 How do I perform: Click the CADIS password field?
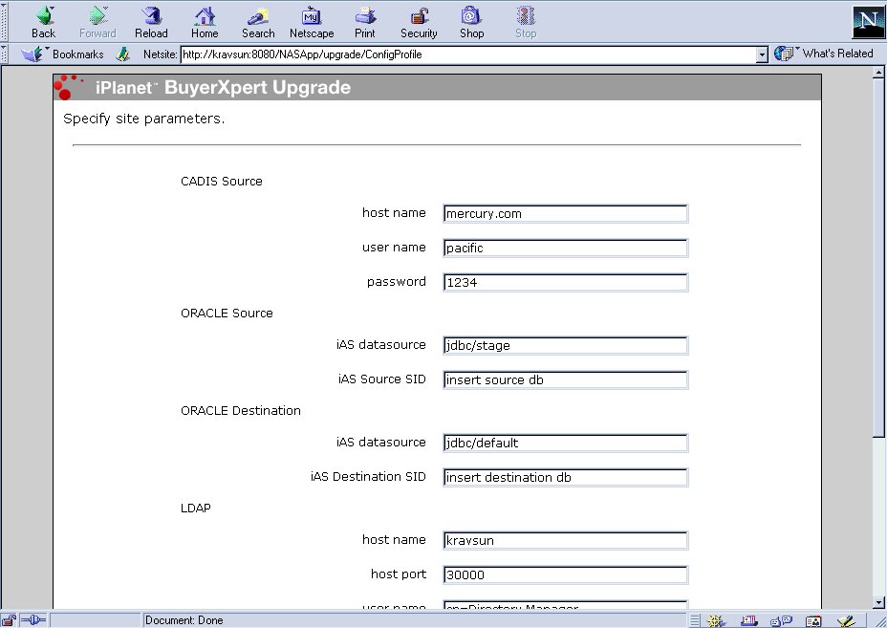(566, 282)
